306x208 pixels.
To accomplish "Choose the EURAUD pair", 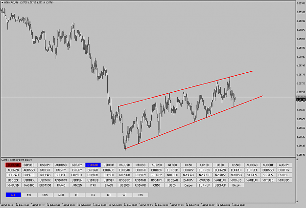I will click(x=109, y=170).
